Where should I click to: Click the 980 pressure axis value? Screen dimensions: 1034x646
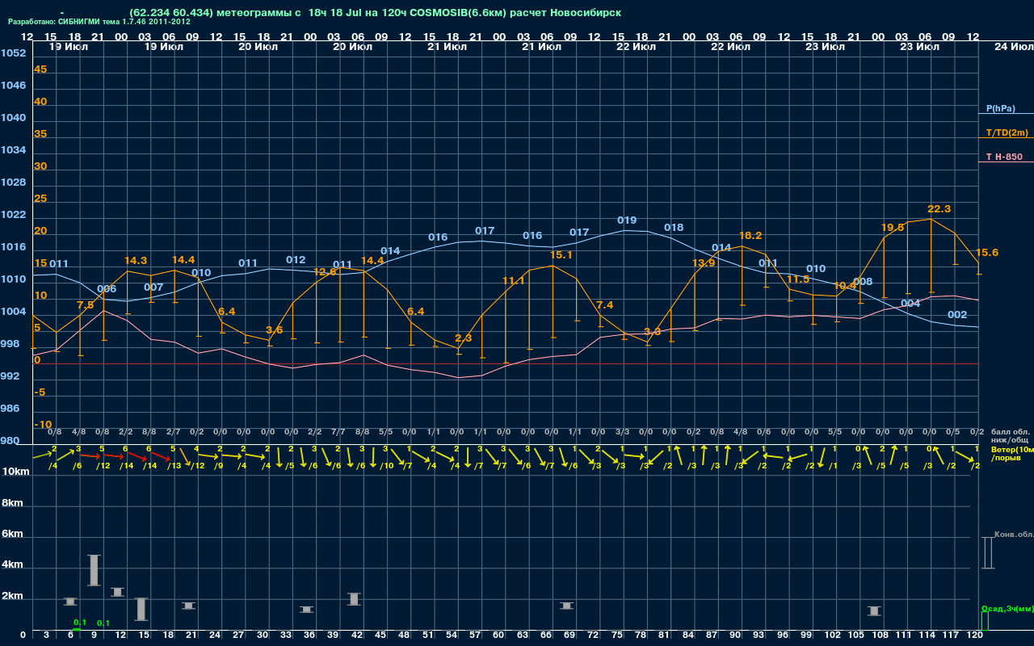[x=10, y=441]
